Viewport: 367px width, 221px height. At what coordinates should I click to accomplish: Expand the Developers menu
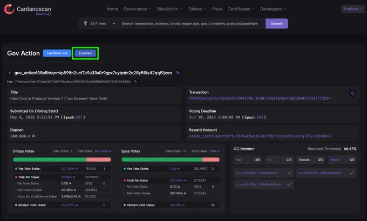[273, 9]
